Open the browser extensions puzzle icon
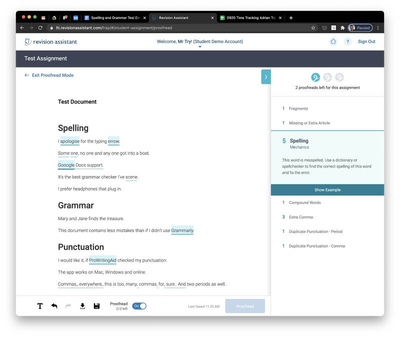The image size is (400, 337). 342,28
